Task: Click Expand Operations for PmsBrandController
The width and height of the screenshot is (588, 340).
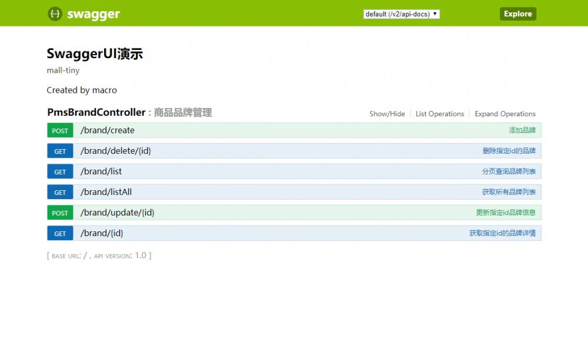Action: (x=505, y=114)
